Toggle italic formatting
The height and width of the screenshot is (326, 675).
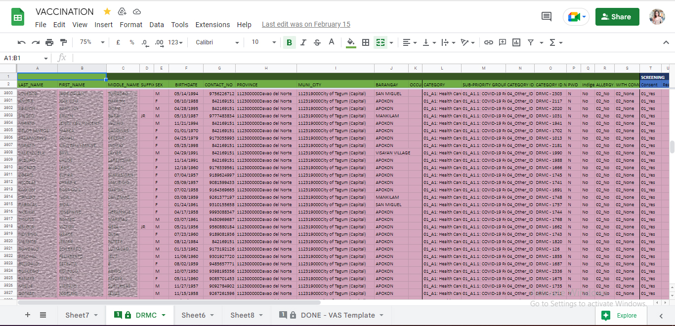tap(303, 42)
